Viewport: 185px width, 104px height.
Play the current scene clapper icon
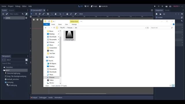pyautogui.click(x=166, y=6)
